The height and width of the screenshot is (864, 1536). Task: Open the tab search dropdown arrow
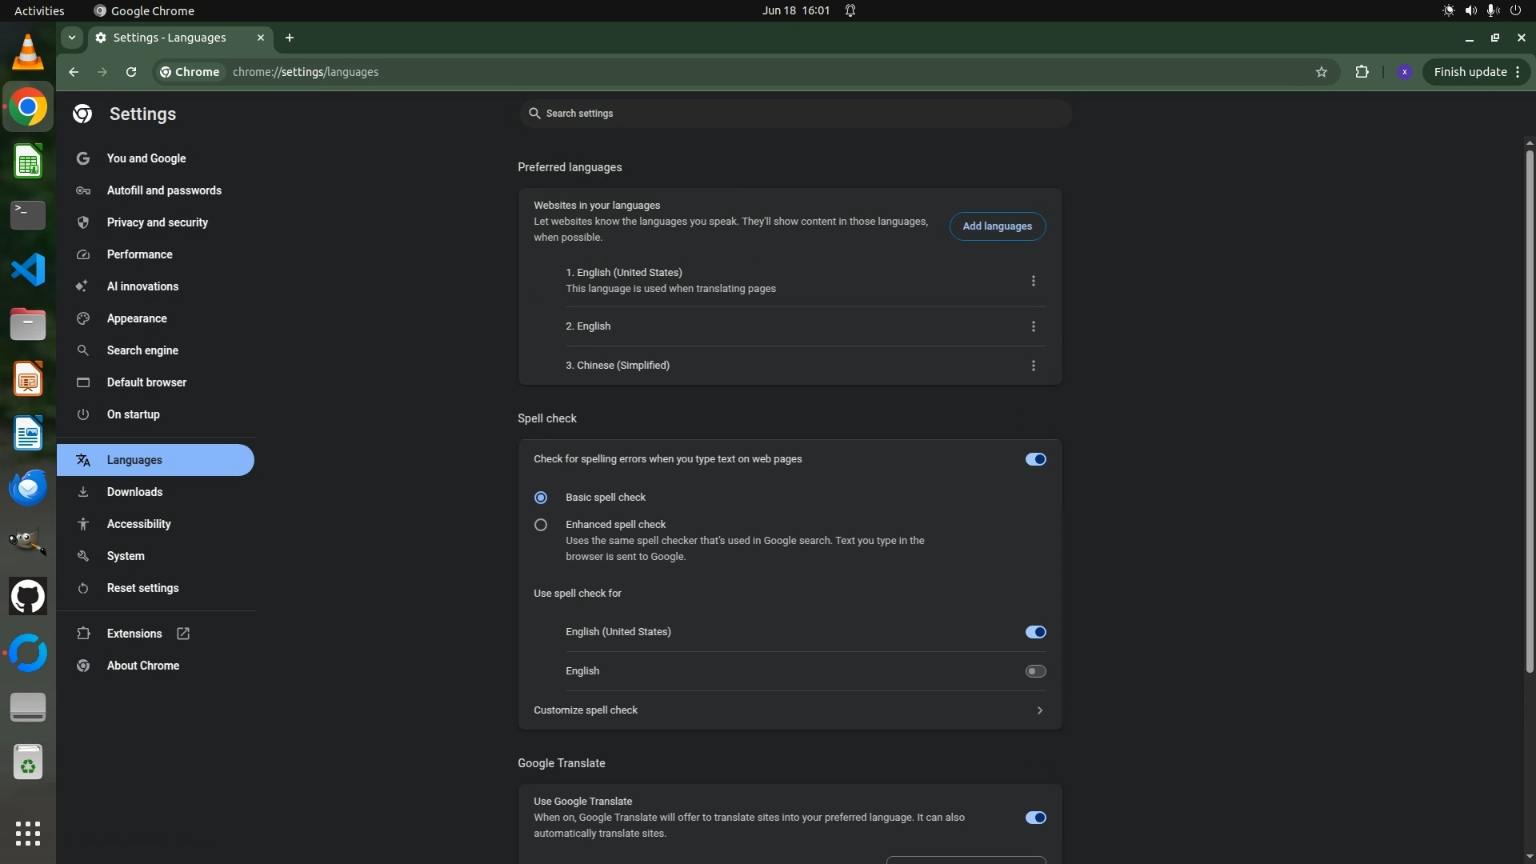pos(72,38)
